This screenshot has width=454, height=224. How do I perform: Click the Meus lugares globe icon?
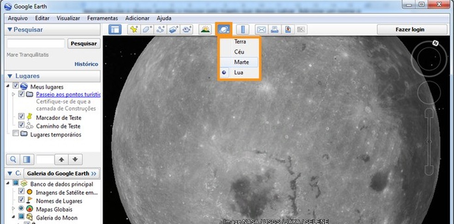[24, 86]
